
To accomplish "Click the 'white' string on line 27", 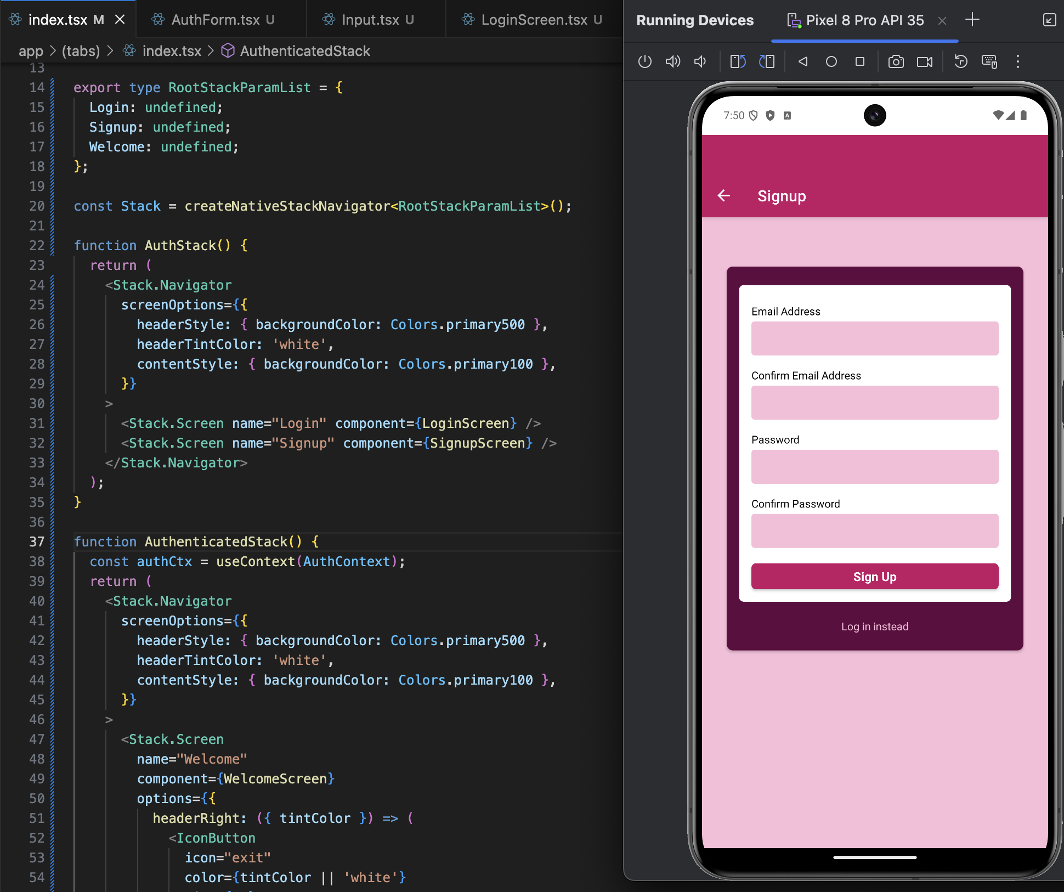I will point(299,344).
